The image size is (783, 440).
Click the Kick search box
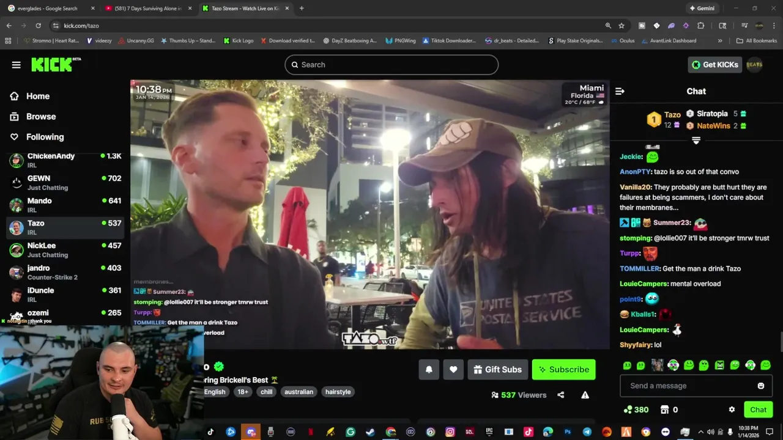tap(391, 65)
